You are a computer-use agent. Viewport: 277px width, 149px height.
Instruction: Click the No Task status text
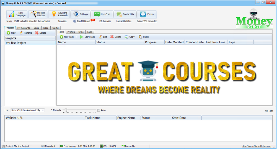(269, 111)
